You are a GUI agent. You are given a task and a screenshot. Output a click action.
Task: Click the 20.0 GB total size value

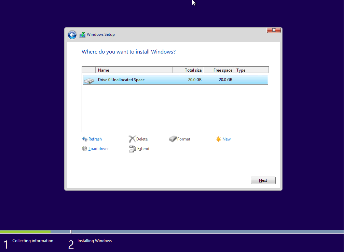point(195,80)
